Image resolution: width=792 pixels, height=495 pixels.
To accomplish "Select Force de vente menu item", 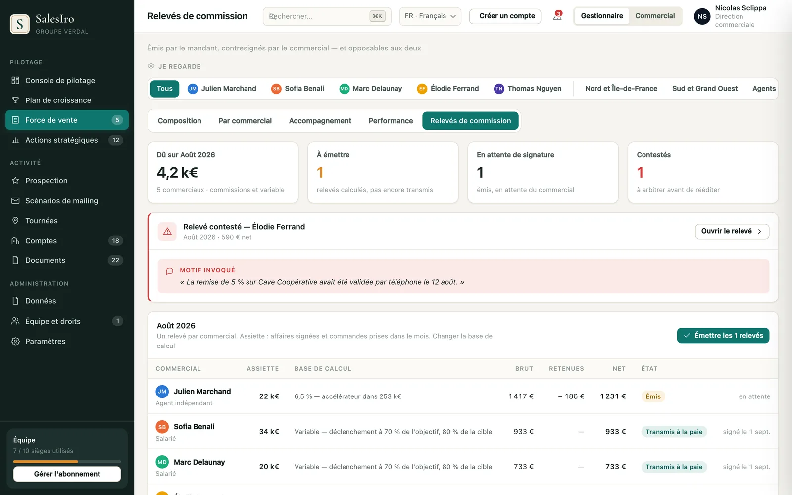I will point(67,120).
